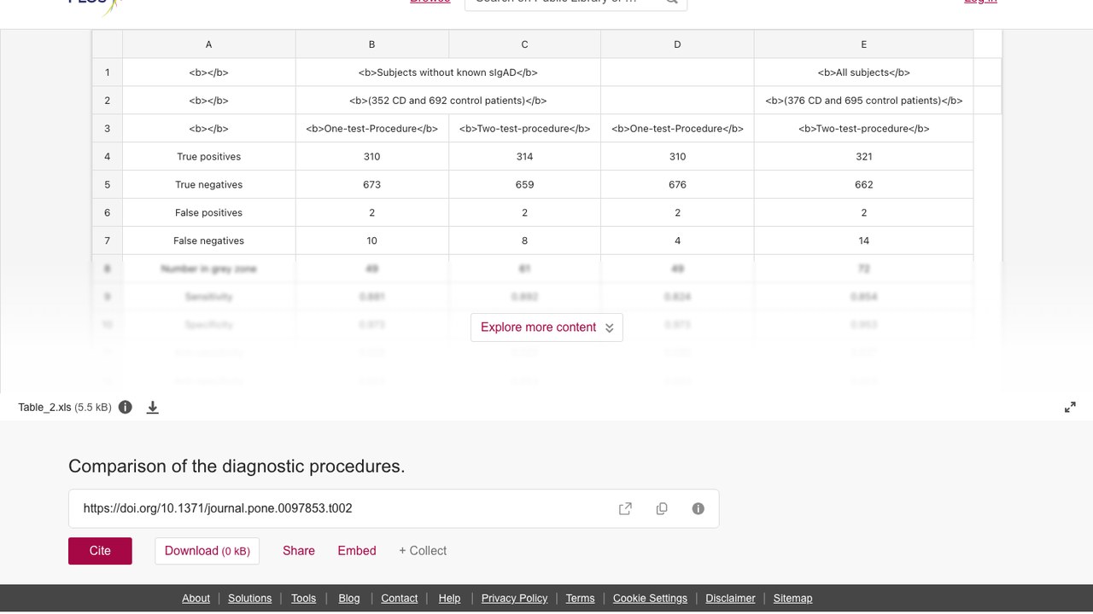Click the file info icon beside Table_2.xls

click(x=126, y=407)
